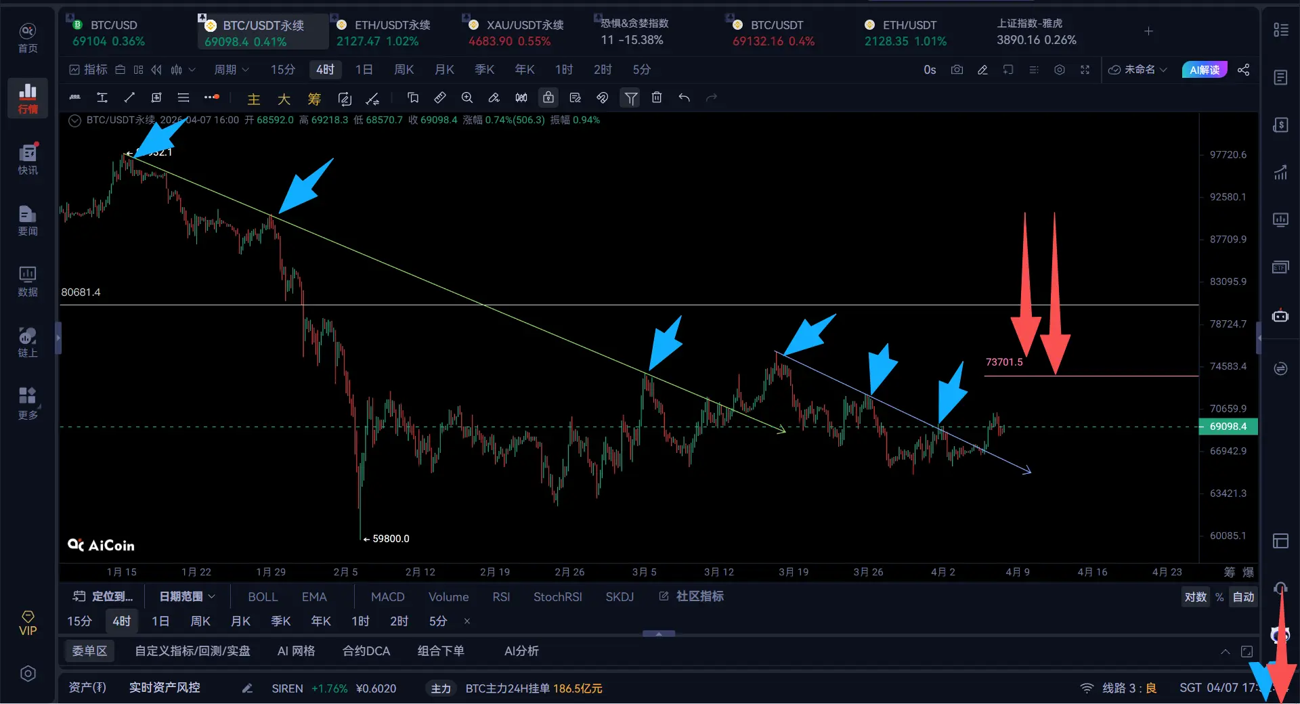Viewport: 1300px width, 704px height.
Task: Open the VIP membership page
Action: click(28, 623)
